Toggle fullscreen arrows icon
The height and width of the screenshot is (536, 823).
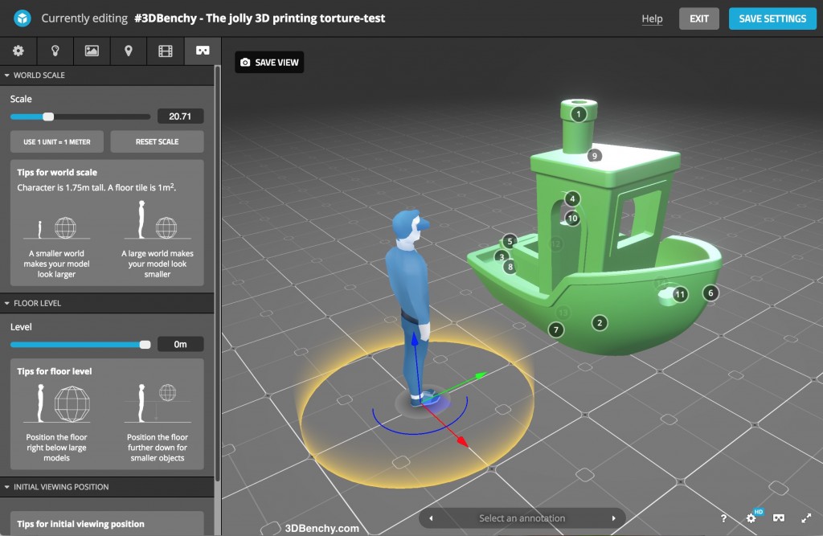pyautogui.click(x=806, y=518)
